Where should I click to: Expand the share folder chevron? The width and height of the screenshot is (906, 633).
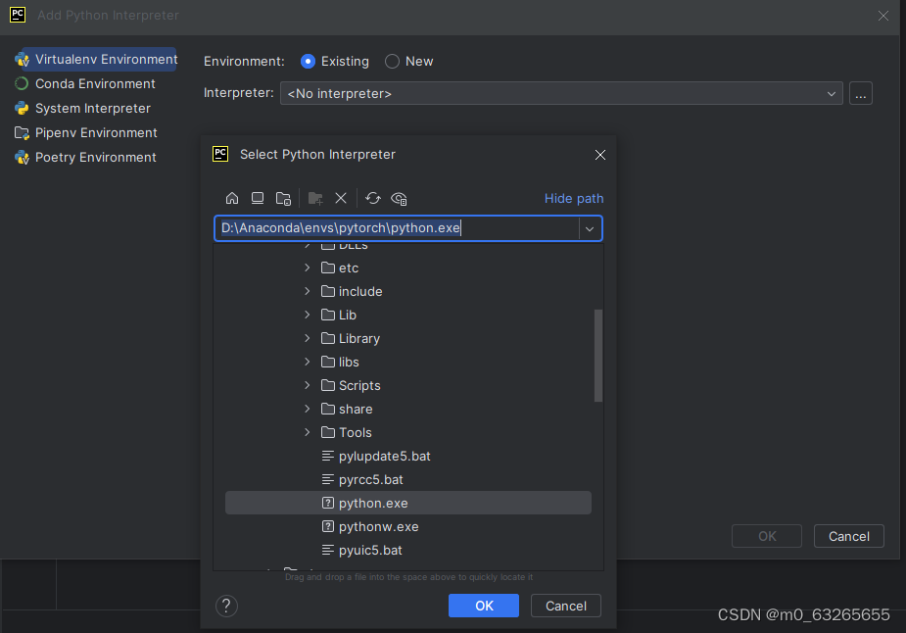click(x=308, y=409)
